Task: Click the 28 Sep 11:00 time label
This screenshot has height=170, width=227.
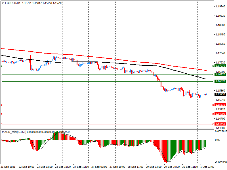Action: (x=136, y=167)
